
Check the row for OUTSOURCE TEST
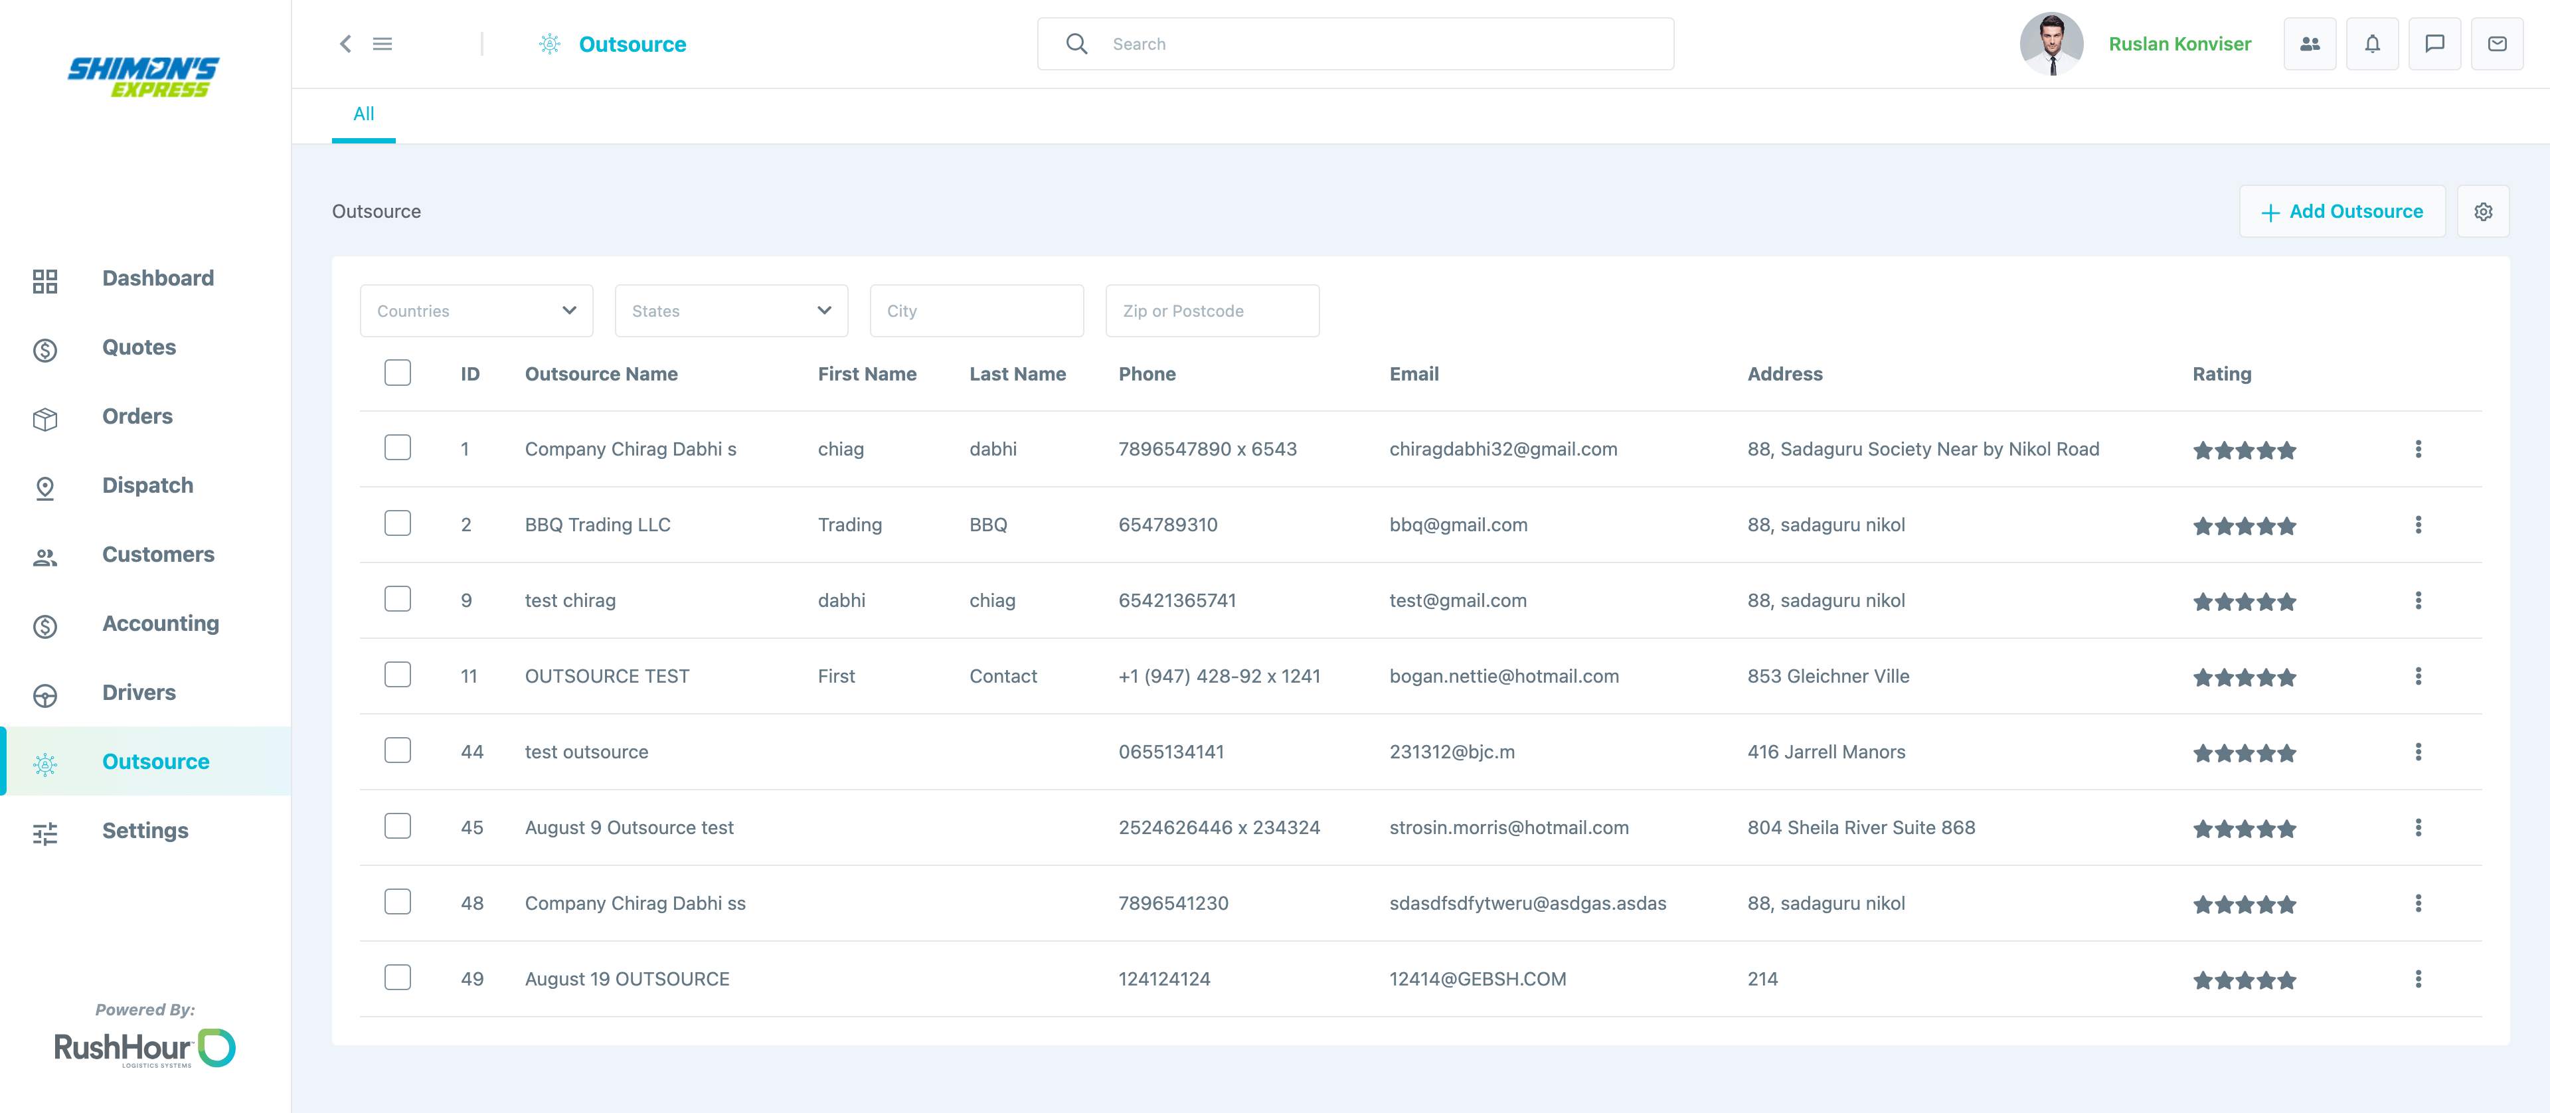[397, 674]
